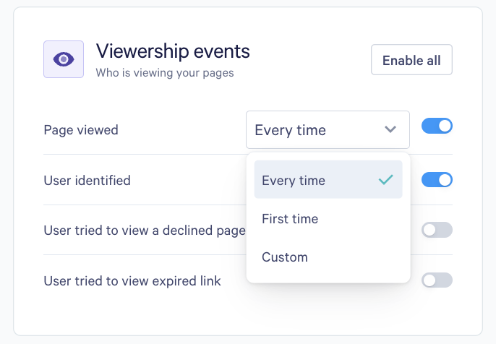Click the purple eye Viewership events icon
The image size is (496, 344).
pyautogui.click(x=64, y=59)
